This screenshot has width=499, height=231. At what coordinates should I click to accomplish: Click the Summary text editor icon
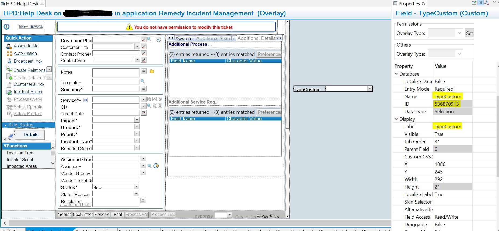144,88
